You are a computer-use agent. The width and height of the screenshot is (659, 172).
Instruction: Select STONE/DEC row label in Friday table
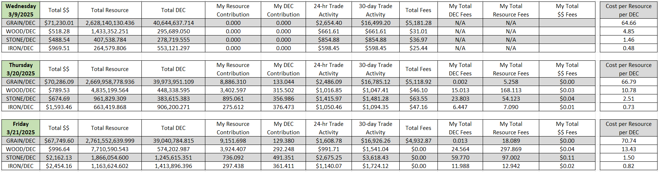21,157
